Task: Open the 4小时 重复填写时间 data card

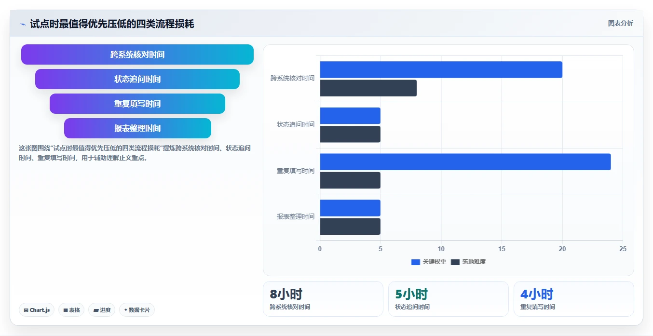Action: pos(574,299)
